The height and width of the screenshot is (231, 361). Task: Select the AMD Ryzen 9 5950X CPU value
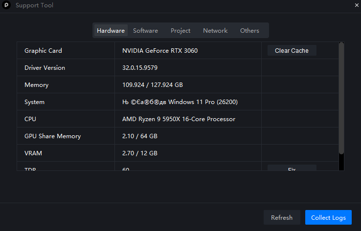179,119
